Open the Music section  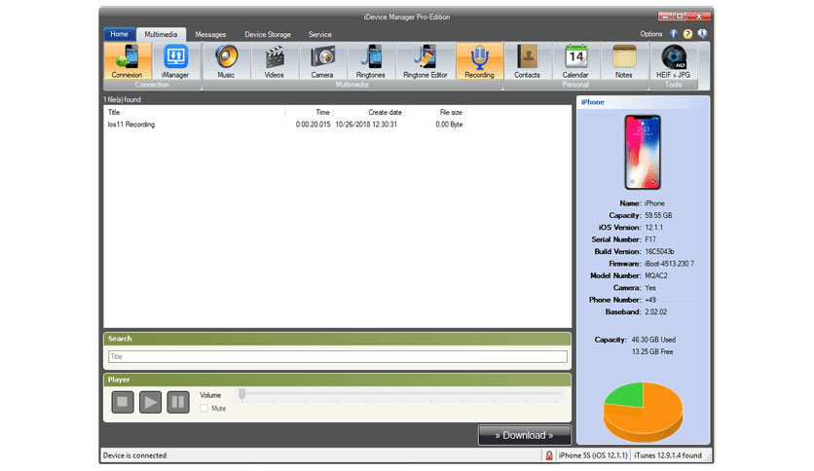click(x=226, y=60)
